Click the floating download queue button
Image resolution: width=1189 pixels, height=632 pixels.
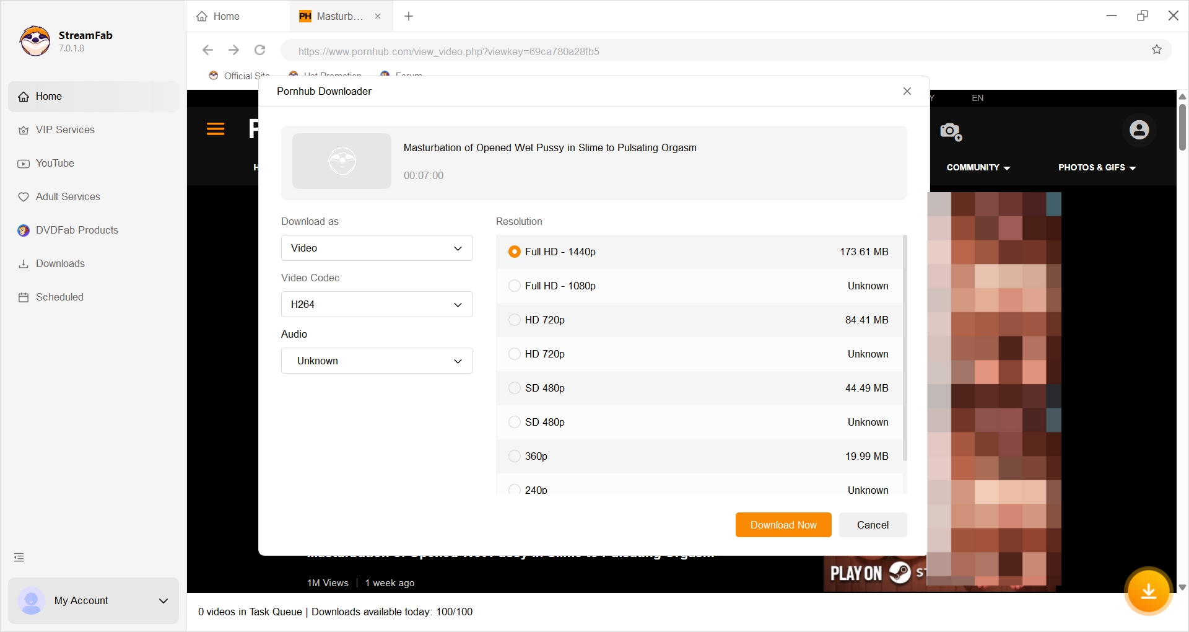pos(1149,592)
